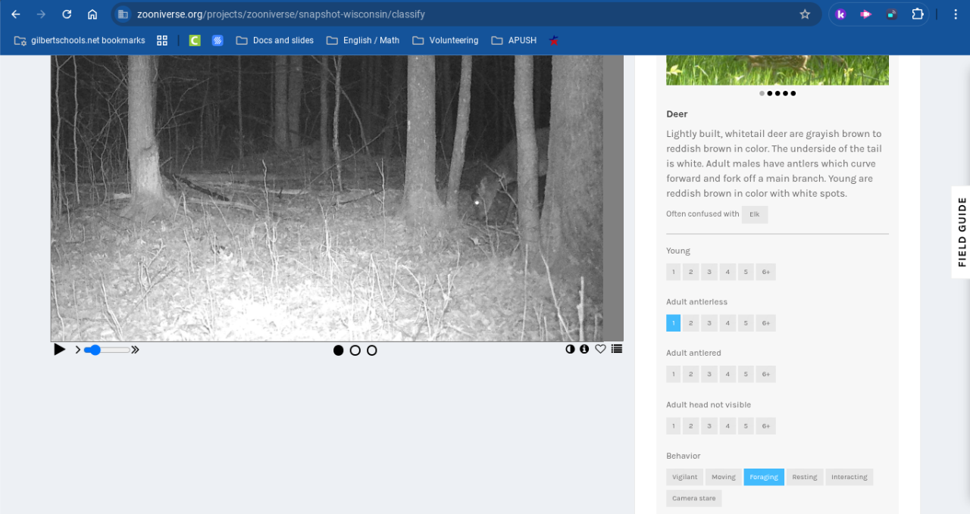970x514 pixels.
Task: Set Adult antlerless count to 2
Action: coord(691,323)
